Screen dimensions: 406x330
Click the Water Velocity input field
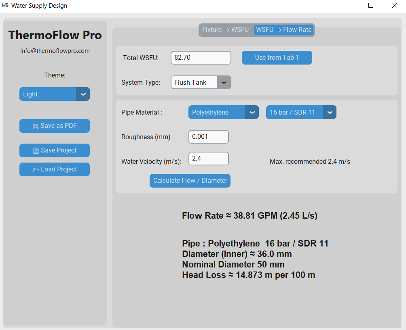pos(208,159)
